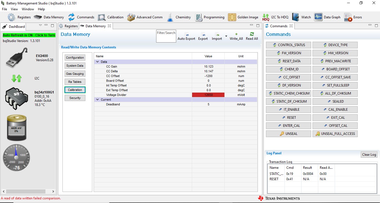Send the UNSEAL_FULL_ACCESS command
The height and width of the screenshot is (203, 380).
[335, 134]
